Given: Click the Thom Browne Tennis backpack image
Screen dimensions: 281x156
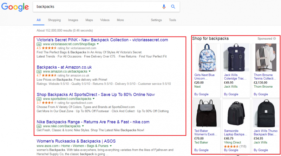Looking at the screenshot, I should (x=266, y=57).
